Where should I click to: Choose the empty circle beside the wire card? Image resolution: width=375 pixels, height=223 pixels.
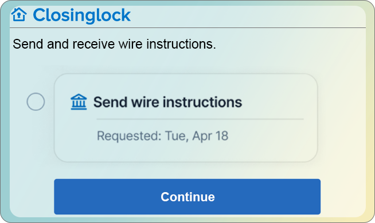point(36,102)
